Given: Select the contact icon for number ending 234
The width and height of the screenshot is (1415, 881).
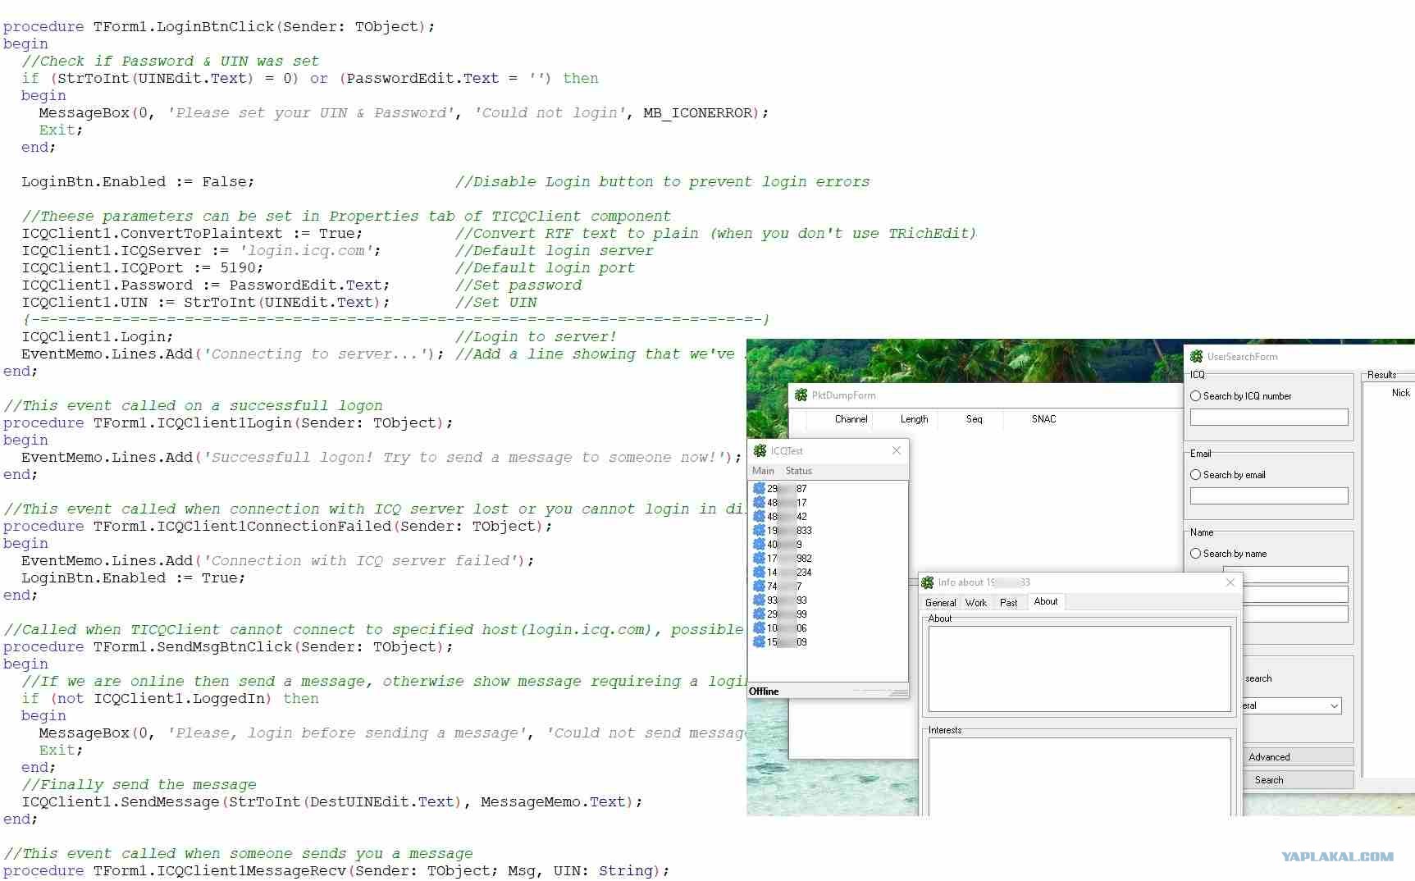Looking at the screenshot, I should (x=759, y=572).
